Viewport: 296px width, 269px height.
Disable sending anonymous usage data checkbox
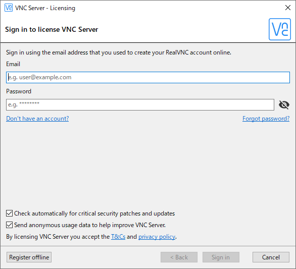[9, 225]
